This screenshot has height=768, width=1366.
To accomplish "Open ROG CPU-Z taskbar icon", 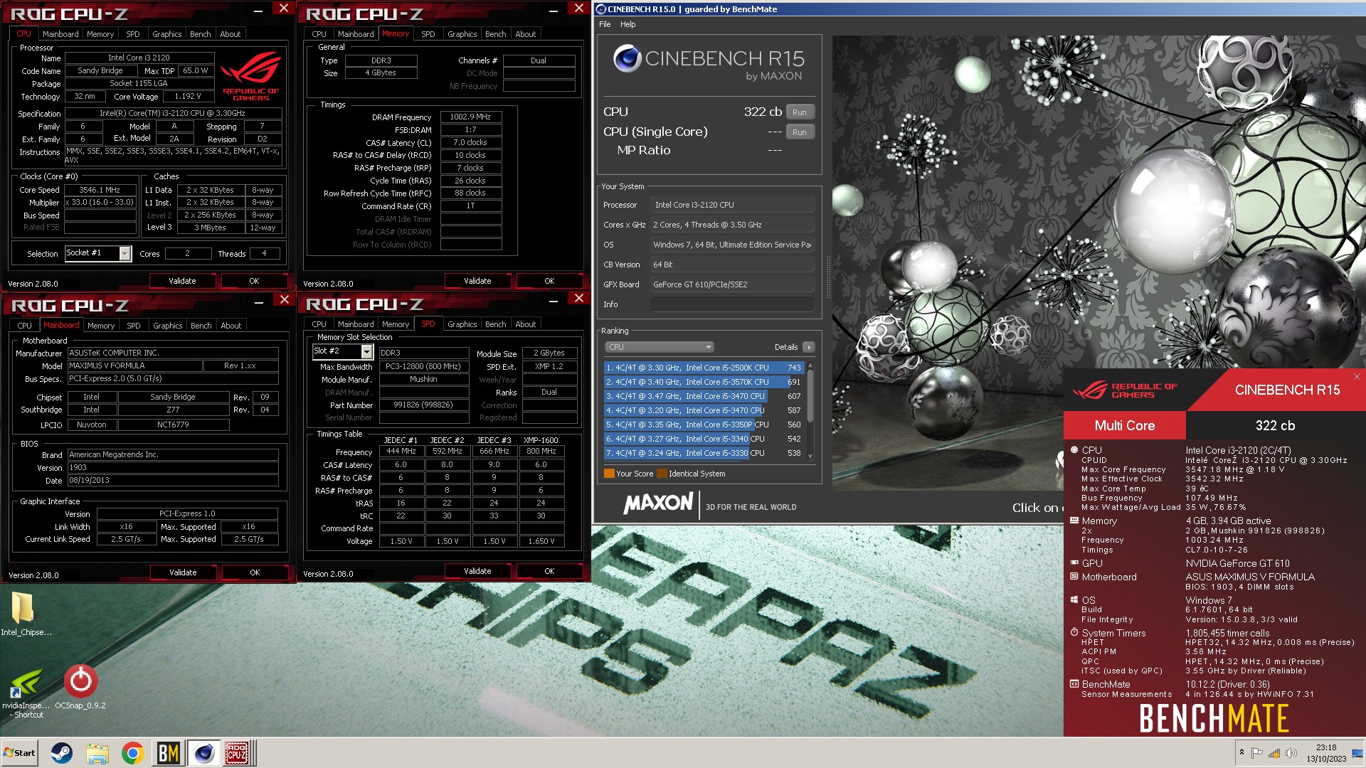I will 238,752.
